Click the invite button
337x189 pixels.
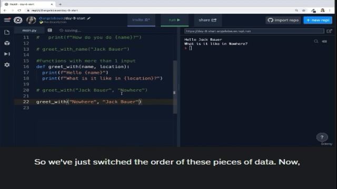[141, 20]
